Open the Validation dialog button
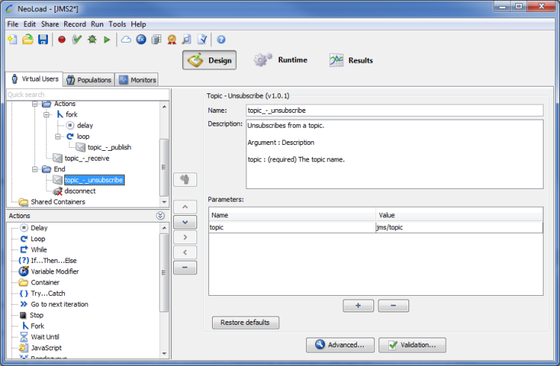560x366 pixels. (412, 345)
